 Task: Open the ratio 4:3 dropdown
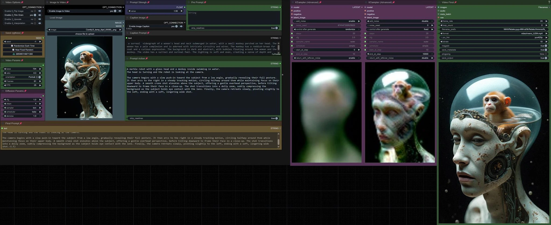(x=23, y=73)
